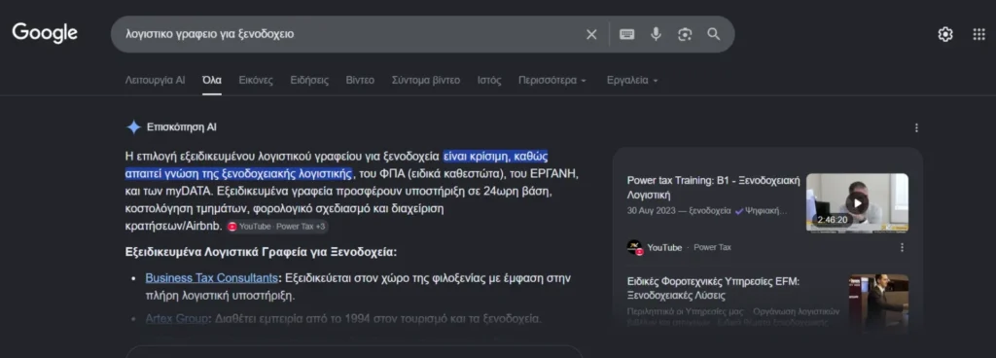Switch to Λειτουργία AI tab
The height and width of the screenshot is (358, 996).
tap(155, 80)
